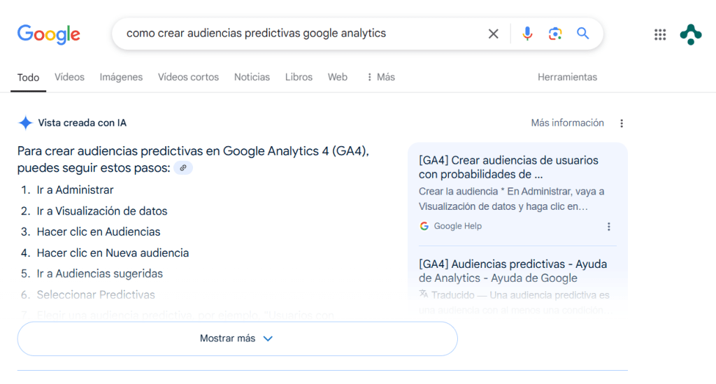Open the Audiencias predictivas Ayuda result
This screenshot has width=716, height=384.
click(x=513, y=271)
